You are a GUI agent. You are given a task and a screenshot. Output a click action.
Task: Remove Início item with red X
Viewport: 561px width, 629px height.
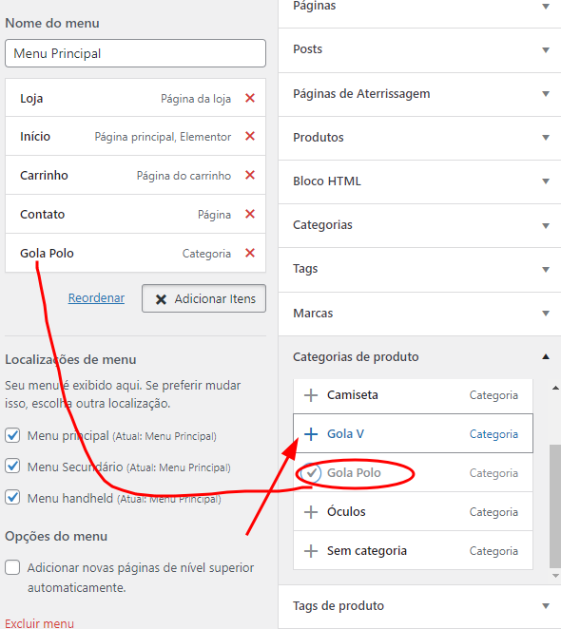pyautogui.click(x=250, y=136)
